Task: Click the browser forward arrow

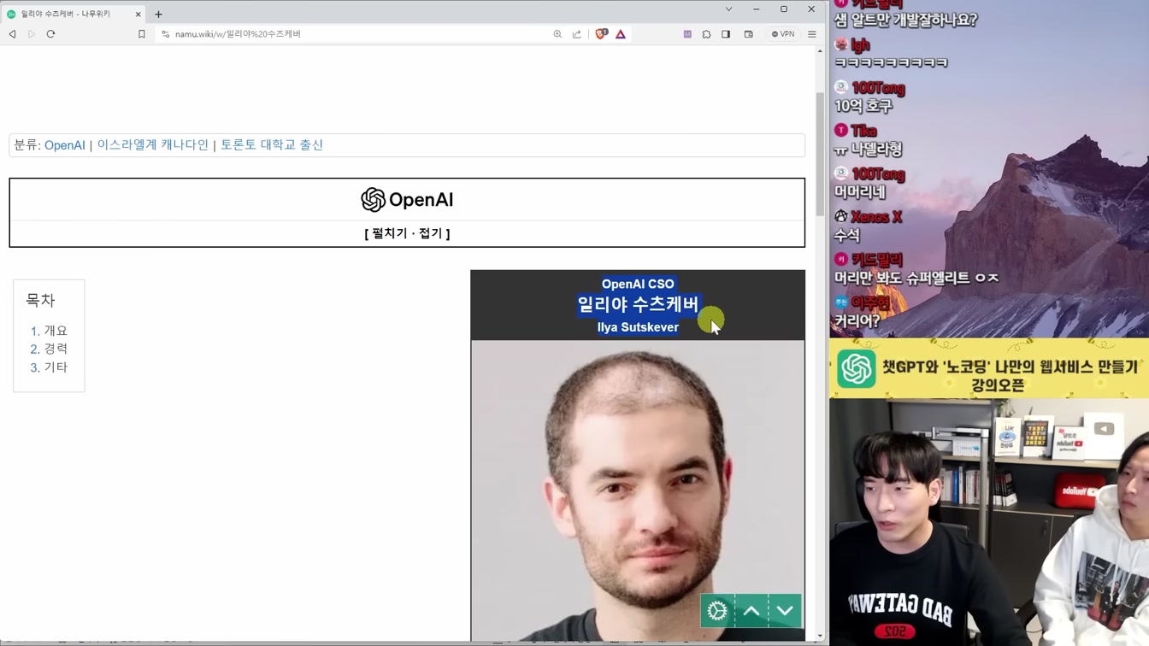Action: click(x=32, y=34)
